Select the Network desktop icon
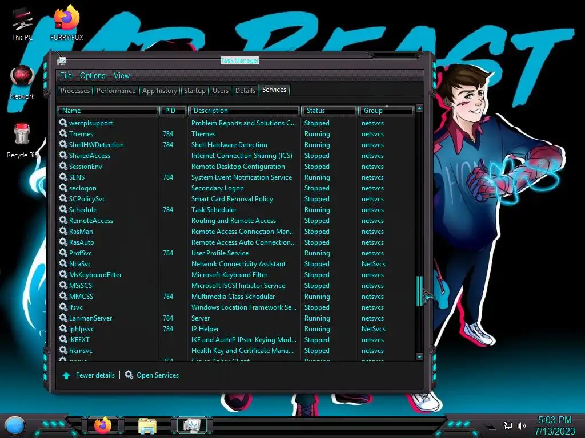 (22, 83)
